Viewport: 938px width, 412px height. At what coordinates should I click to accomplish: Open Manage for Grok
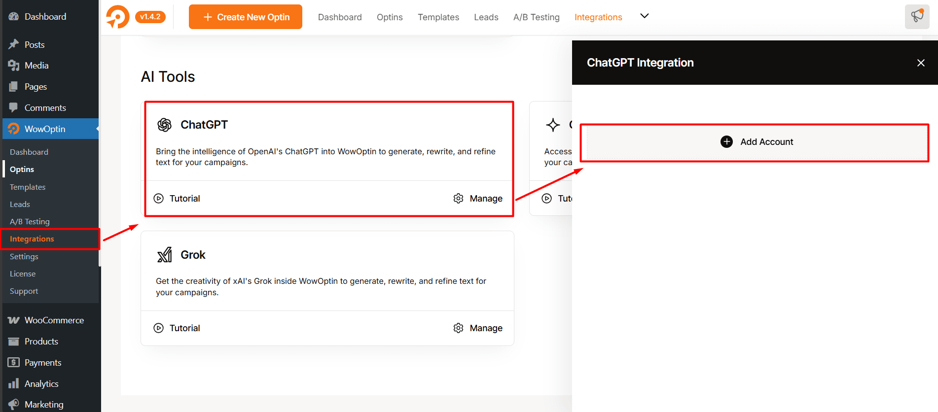[478, 328]
